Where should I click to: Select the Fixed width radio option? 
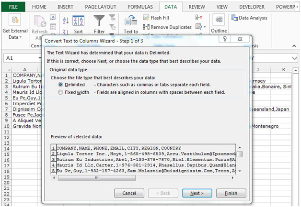click(x=60, y=92)
